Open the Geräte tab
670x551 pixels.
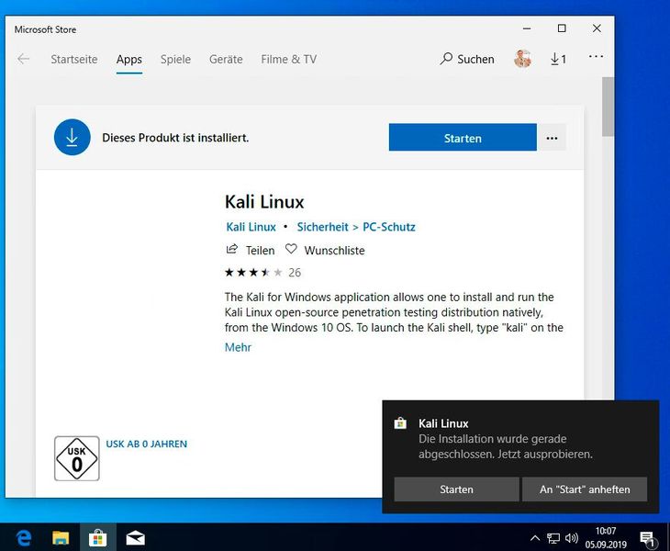click(x=226, y=59)
